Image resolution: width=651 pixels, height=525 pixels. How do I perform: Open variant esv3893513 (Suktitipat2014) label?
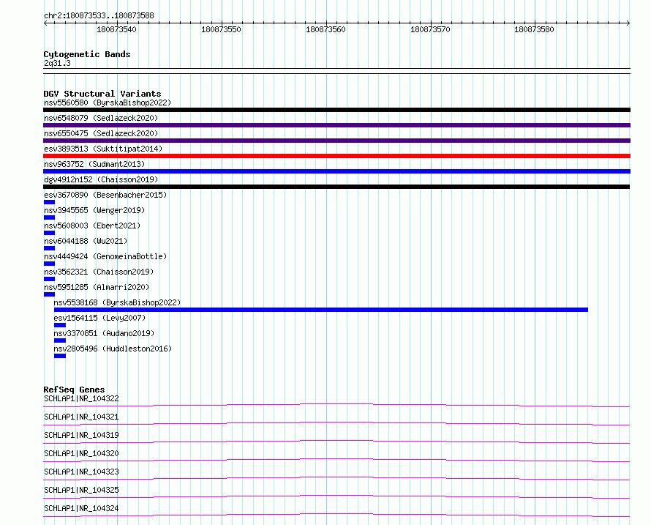103,149
